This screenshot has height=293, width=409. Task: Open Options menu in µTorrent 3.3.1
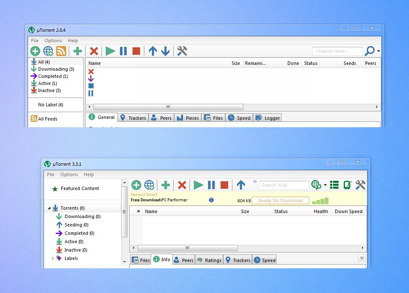coord(69,175)
